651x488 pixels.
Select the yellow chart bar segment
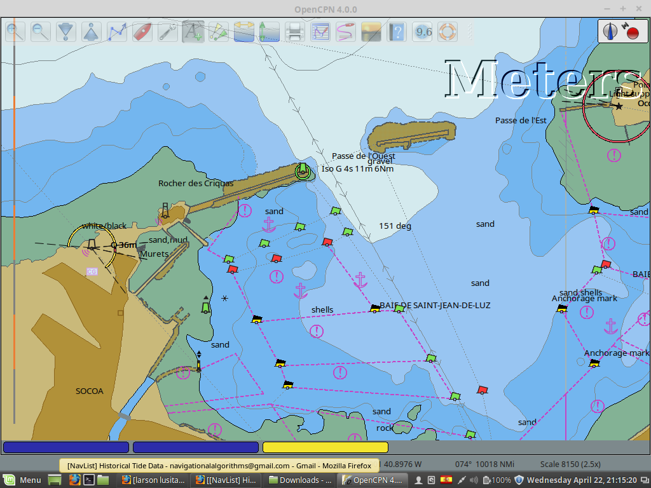(x=325, y=447)
